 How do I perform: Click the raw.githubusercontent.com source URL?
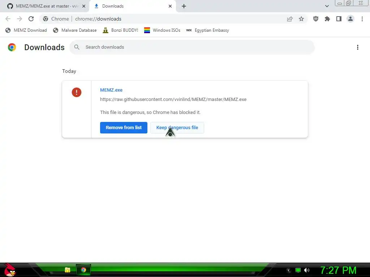[173, 100]
